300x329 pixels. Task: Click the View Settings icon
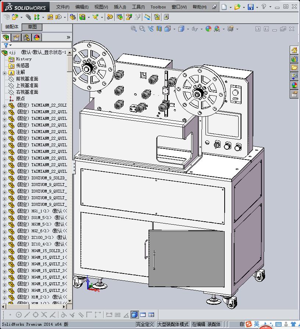[231, 29]
